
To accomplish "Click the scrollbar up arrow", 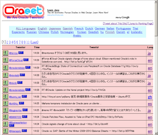I will coord(156,2).
